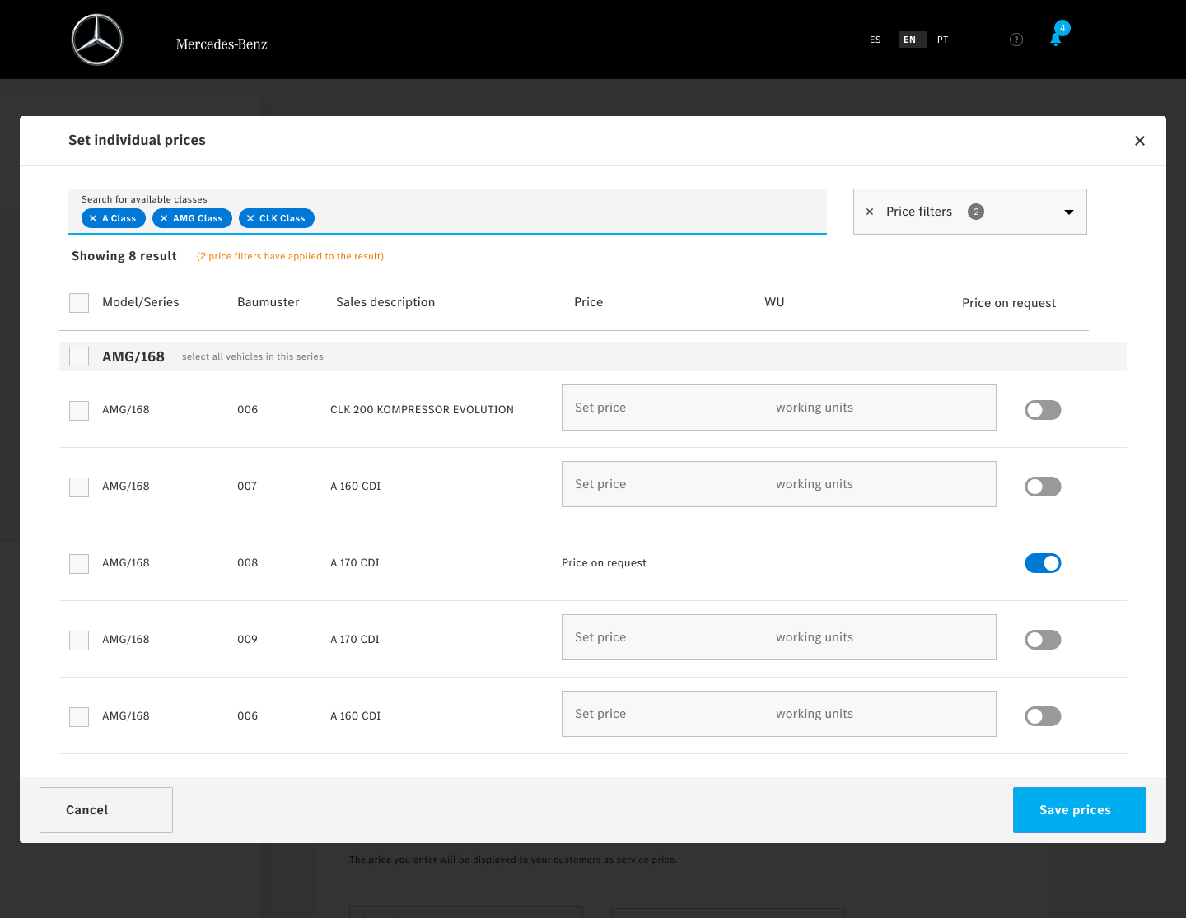This screenshot has width=1186, height=918.
Task: Select checkbox for CLK 200 KOMPRESSOR EVOLUTION row
Action: point(79,410)
